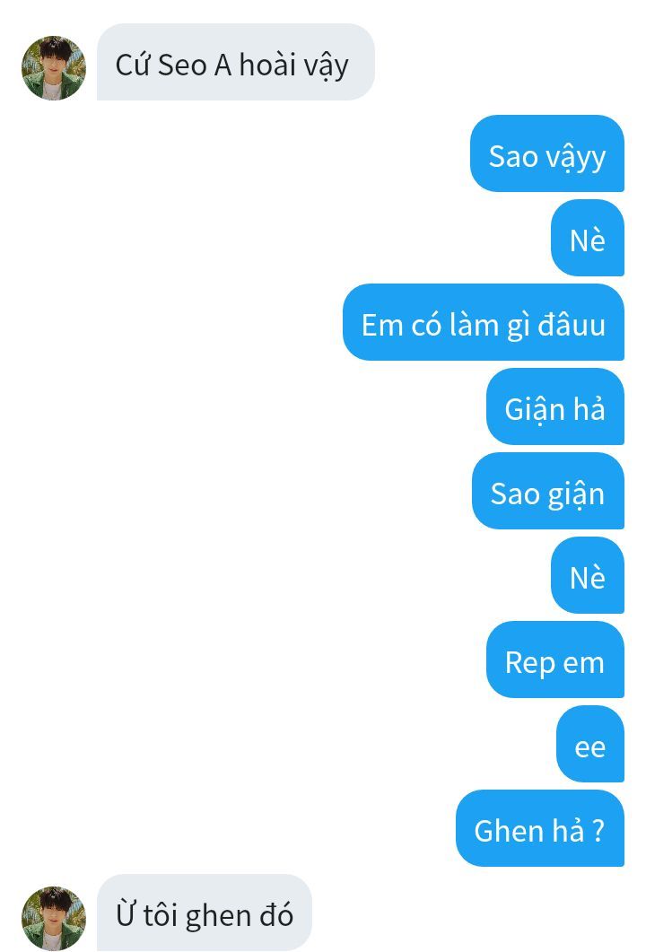The width and height of the screenshot is (646, 952).
Task: Open the avatar beside 'Ừ tôi ghen đó'
Action: pos(54,918)
